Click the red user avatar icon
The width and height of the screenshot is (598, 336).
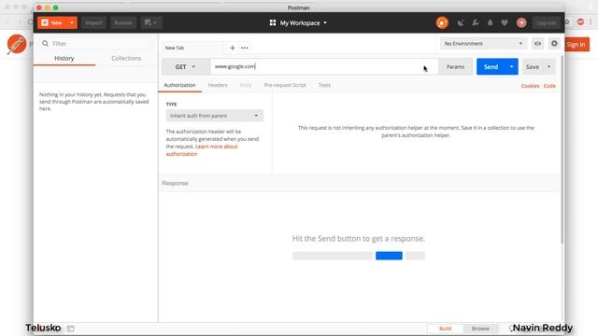pos(521,22)
